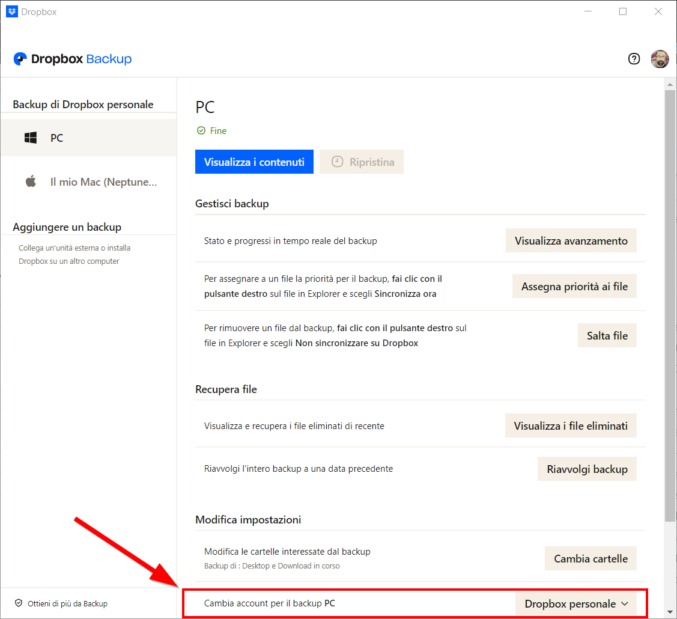Viewport: 677px width, 619px height.
Task: Open Visualizza i file eliminati
Action: [571, 426]
